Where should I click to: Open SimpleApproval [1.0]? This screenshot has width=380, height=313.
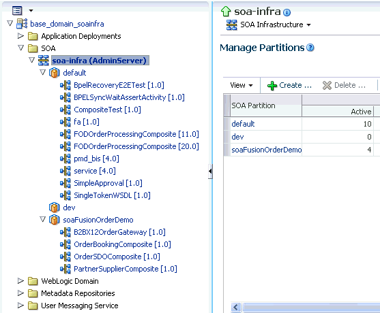108,183
